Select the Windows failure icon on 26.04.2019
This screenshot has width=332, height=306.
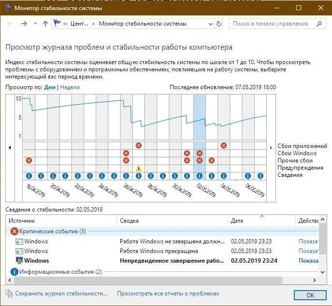tap(126, 153)
